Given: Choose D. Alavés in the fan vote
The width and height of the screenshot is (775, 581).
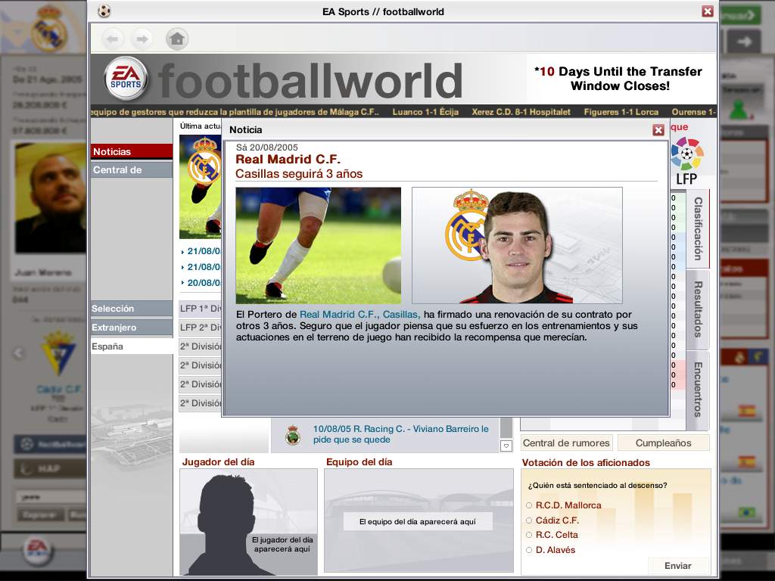Looking at the screenshot, I should click(x=529, y=550).
